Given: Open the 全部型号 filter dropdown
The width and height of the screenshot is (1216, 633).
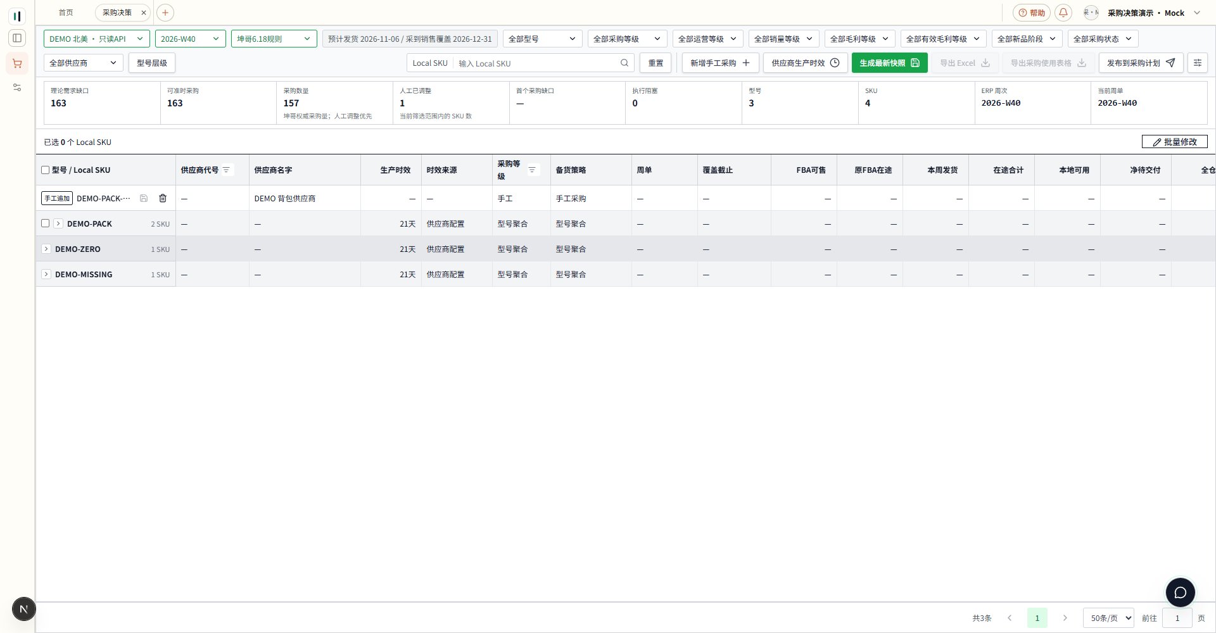Looking at the screenshot, I should pos(543,39).
